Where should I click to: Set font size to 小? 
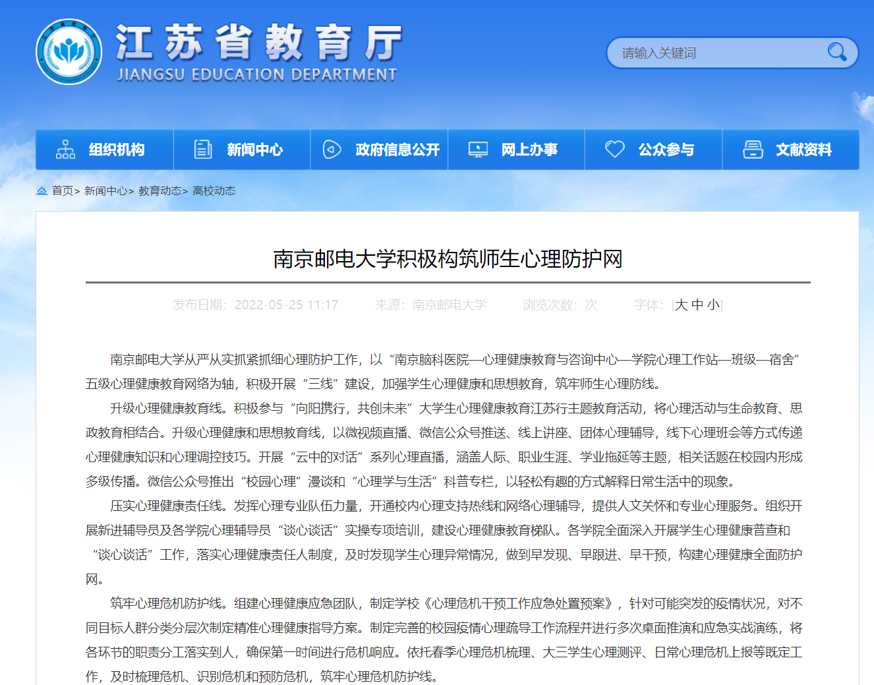pos(714,305)
